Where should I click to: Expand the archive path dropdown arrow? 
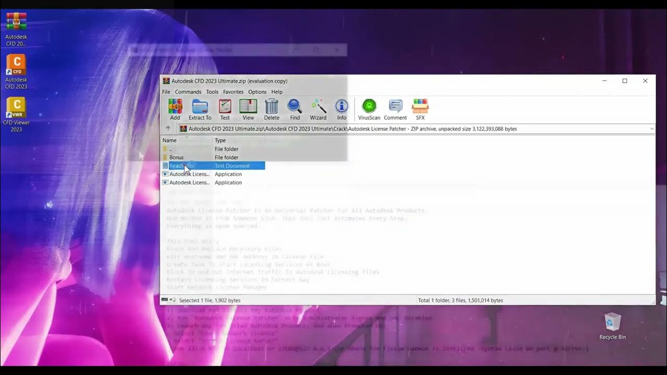click(x=651, y=129)
